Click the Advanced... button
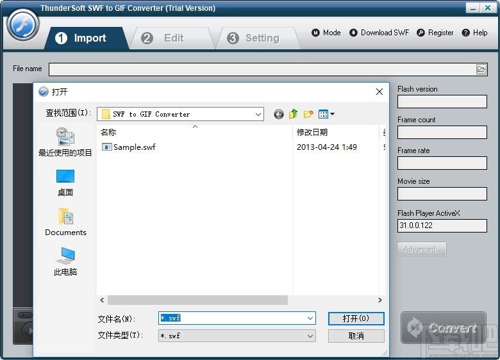The height and width of the screenshot is (360, 500). (x=422, y=249)
